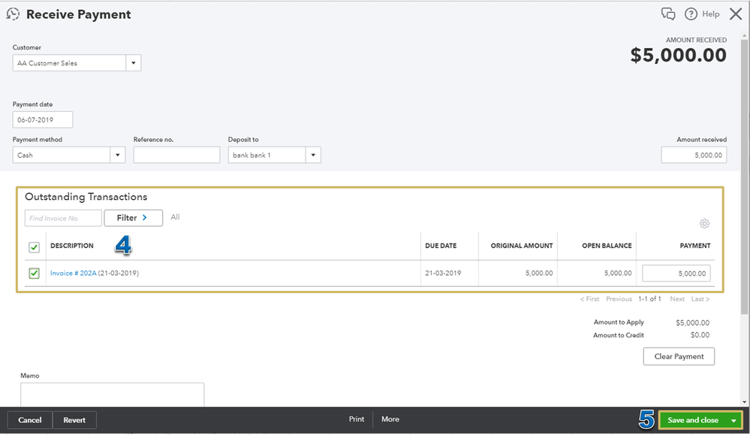Click the 1-1 of 1 page indicator

(x=649, y=298)
